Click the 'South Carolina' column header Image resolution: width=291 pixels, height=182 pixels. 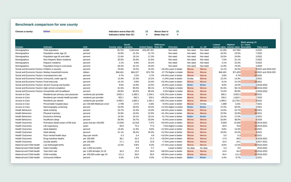[x=128, y=46]
